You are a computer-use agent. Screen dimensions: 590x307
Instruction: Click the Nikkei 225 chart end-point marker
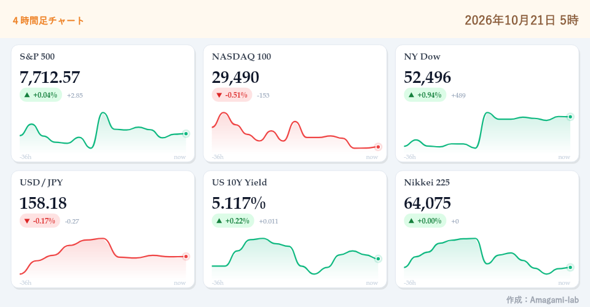point(570,268)
